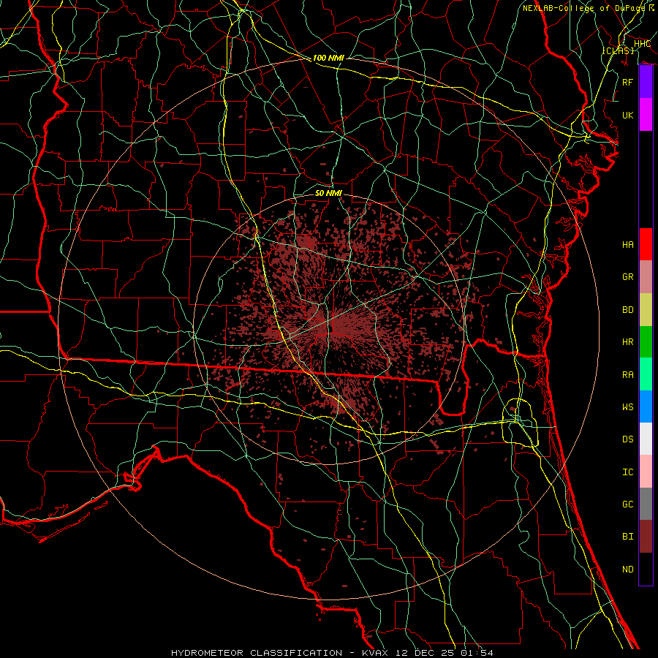Image resolution: width=658 pixels, height=658 pixels.
Task: Click the 'RF' legend label
Action: click(x=628, y=82)
